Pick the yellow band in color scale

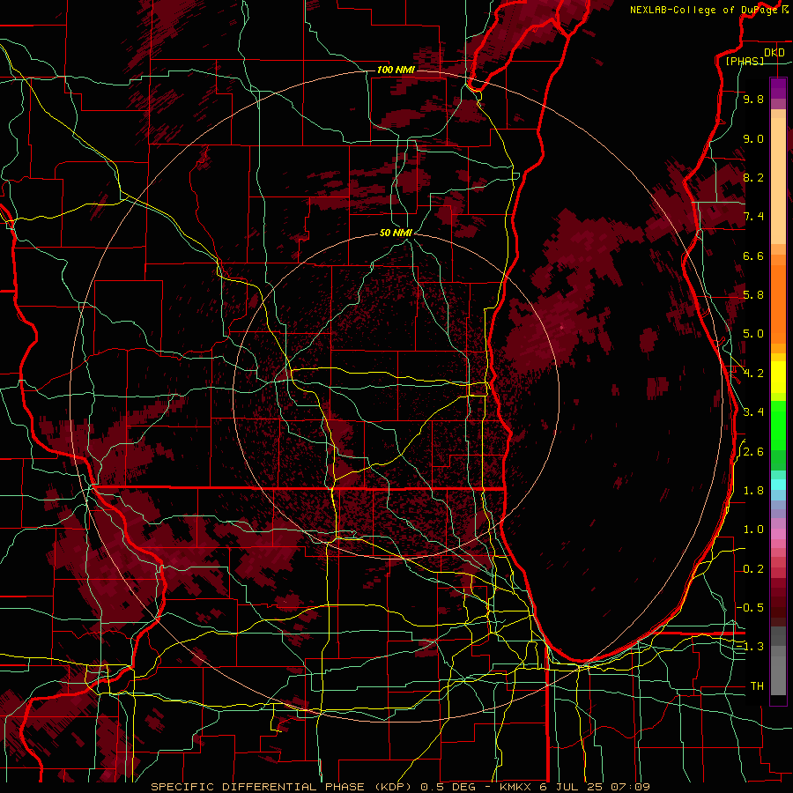click(778, 377)
